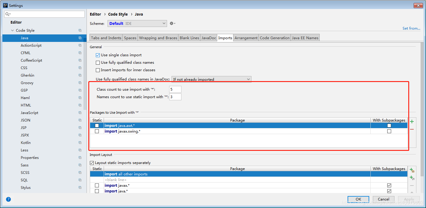Add blank line to Import Layout
The width and height of the screenshot is (426, 208).
coord(412,178)
